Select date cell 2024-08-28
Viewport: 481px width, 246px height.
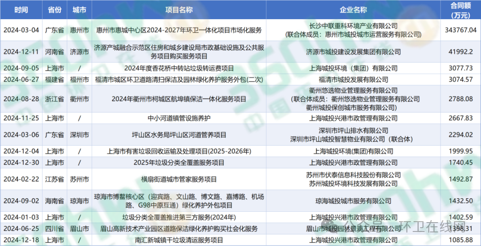[21, 99]
